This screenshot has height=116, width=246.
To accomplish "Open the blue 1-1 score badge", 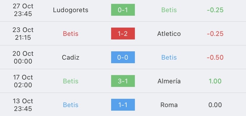I will click(123, 105).
